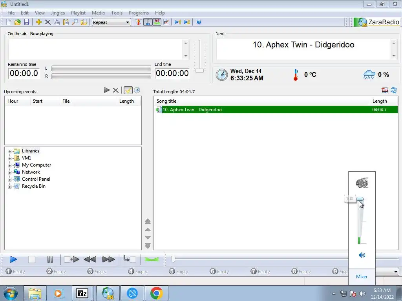
Task: Open the Media menu
Action: (98, 13)
